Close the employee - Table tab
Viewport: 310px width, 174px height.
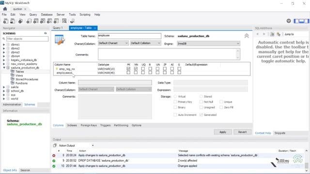coord(95,28)
